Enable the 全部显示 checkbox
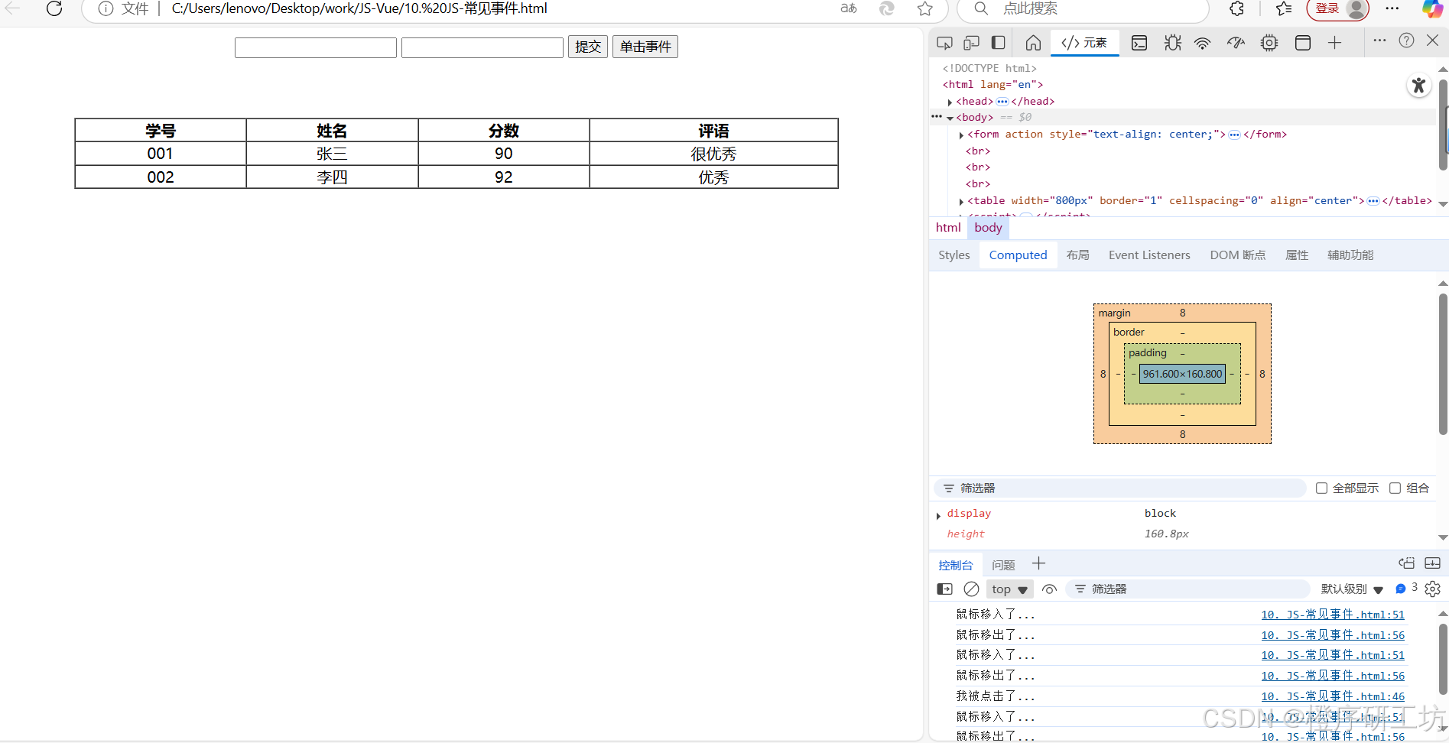 click(1321, 488)
